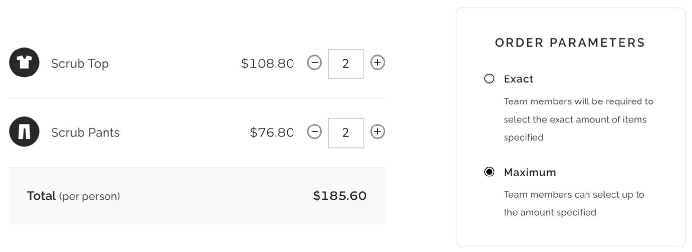This screenshot has width=692, height=252.
Task: Click the Scrub Top item name
Action: coord(80,64)
